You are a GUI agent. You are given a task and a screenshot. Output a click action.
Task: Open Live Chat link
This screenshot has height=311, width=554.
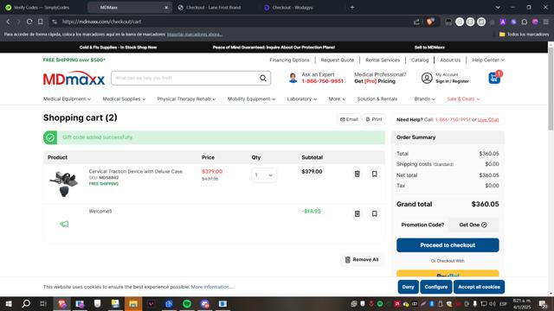[x=488, y=119]
